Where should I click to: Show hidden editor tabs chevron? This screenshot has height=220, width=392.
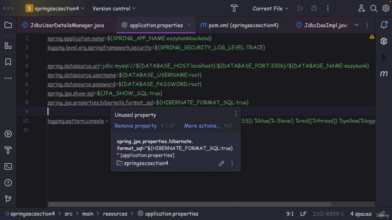(356, 25)
